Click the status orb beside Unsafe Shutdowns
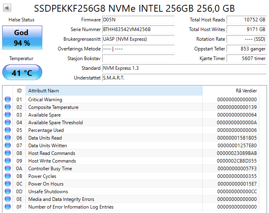This screenshot has width=269, height=213. point(8,192)
